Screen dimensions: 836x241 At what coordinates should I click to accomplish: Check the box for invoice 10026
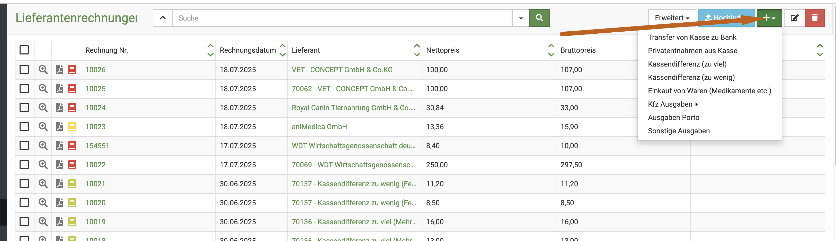24,69
